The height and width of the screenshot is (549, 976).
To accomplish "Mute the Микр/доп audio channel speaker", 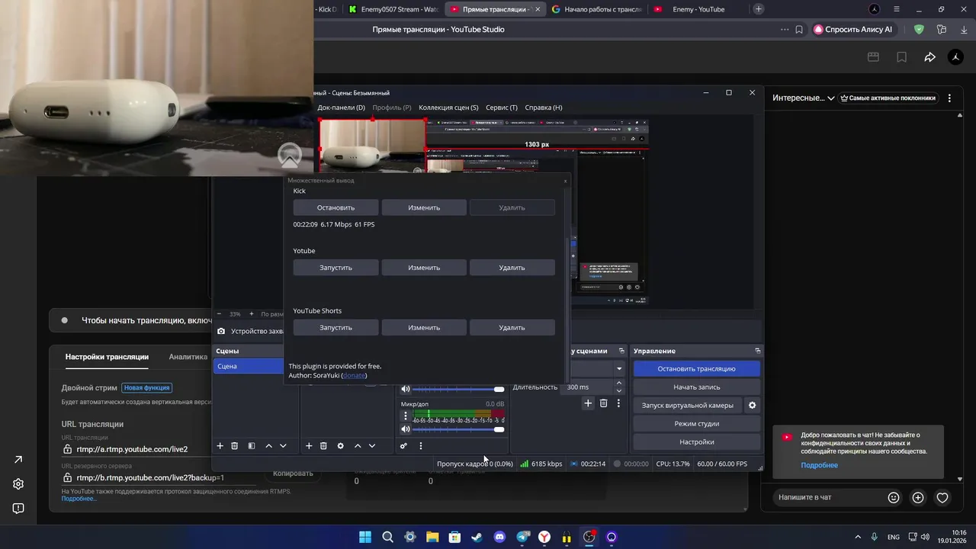I will click(x=406, y=430).
